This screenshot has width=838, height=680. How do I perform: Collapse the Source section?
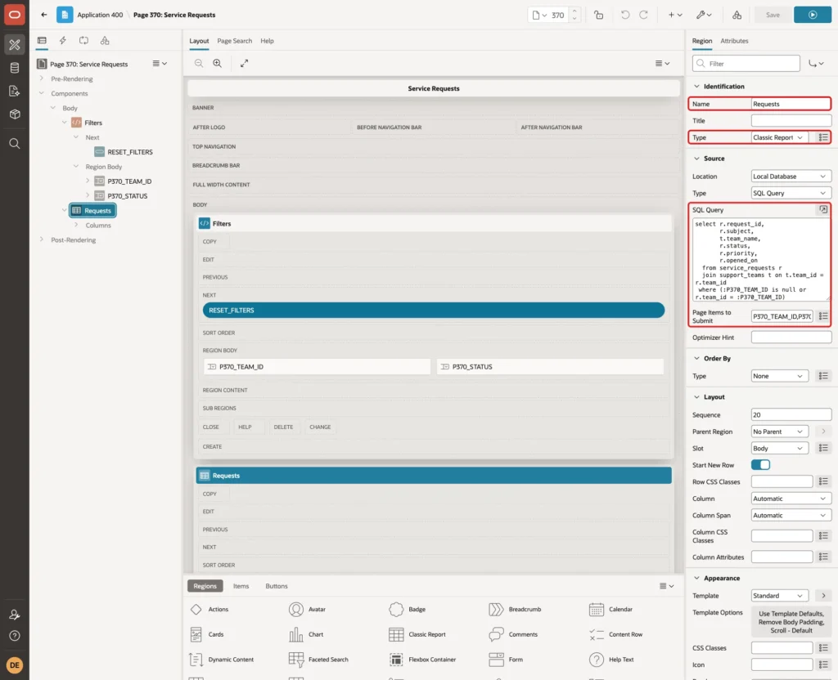[x=696, y=159]
